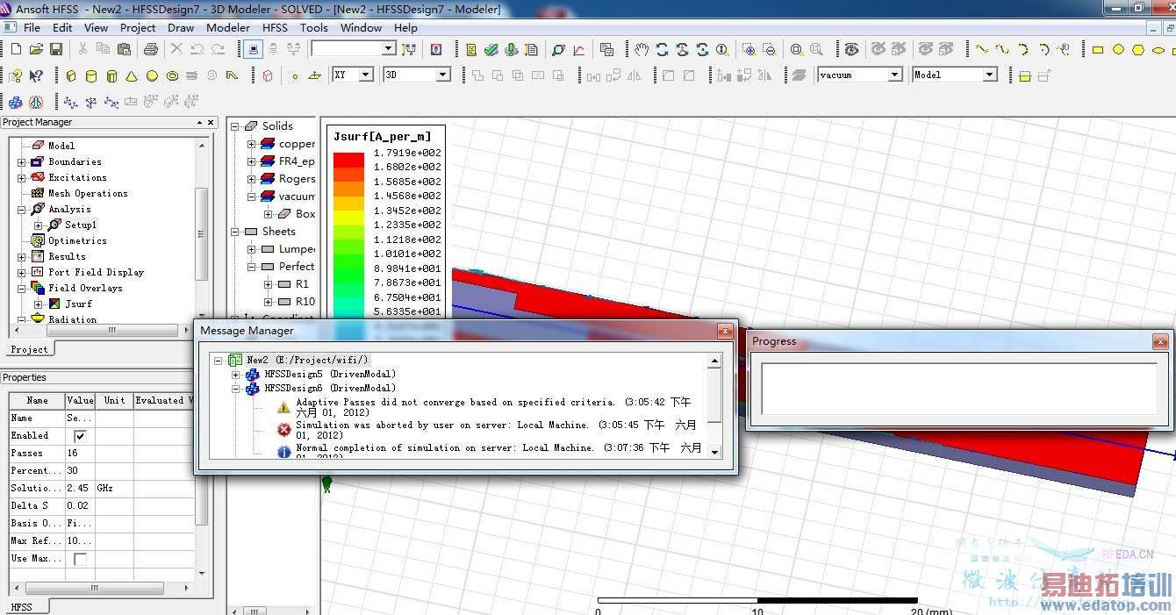Screen dimensions: 1176x615
Task: Enable the Use Max checkbox in Properties
Action: pyautogui.click(x=81, y=559)
